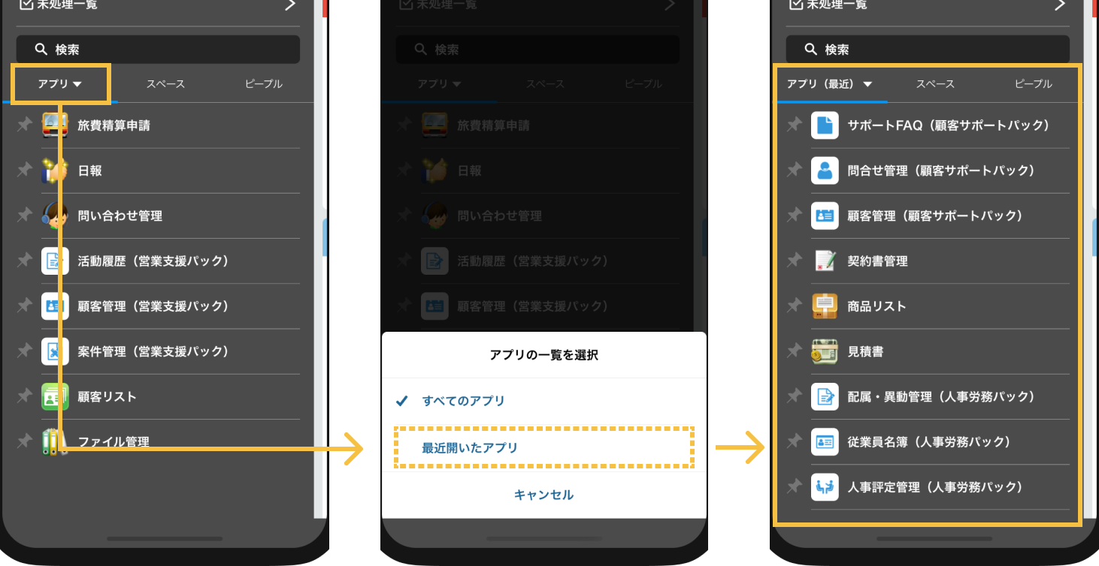Tap the 検索 search field
The image size is (1099, 566).
coord(157,49)
